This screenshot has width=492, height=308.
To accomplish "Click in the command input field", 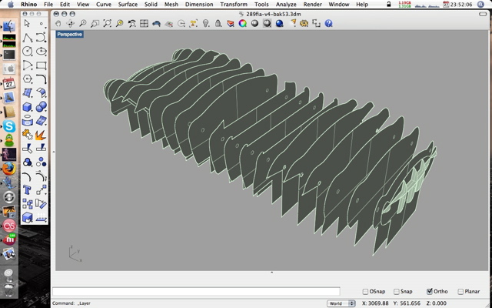I will click(196, 292).
